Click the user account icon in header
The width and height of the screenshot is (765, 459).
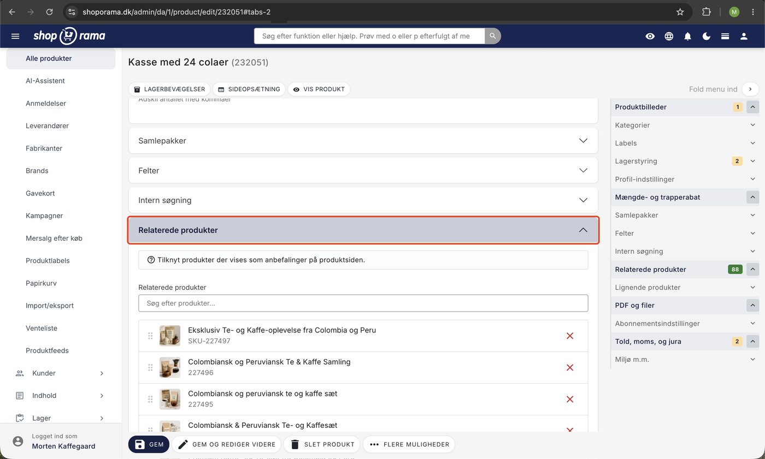pos(744,36)
